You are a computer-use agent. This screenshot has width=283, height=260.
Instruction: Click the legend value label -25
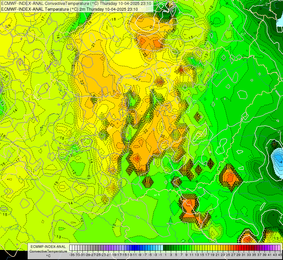[x=98, y=255]
